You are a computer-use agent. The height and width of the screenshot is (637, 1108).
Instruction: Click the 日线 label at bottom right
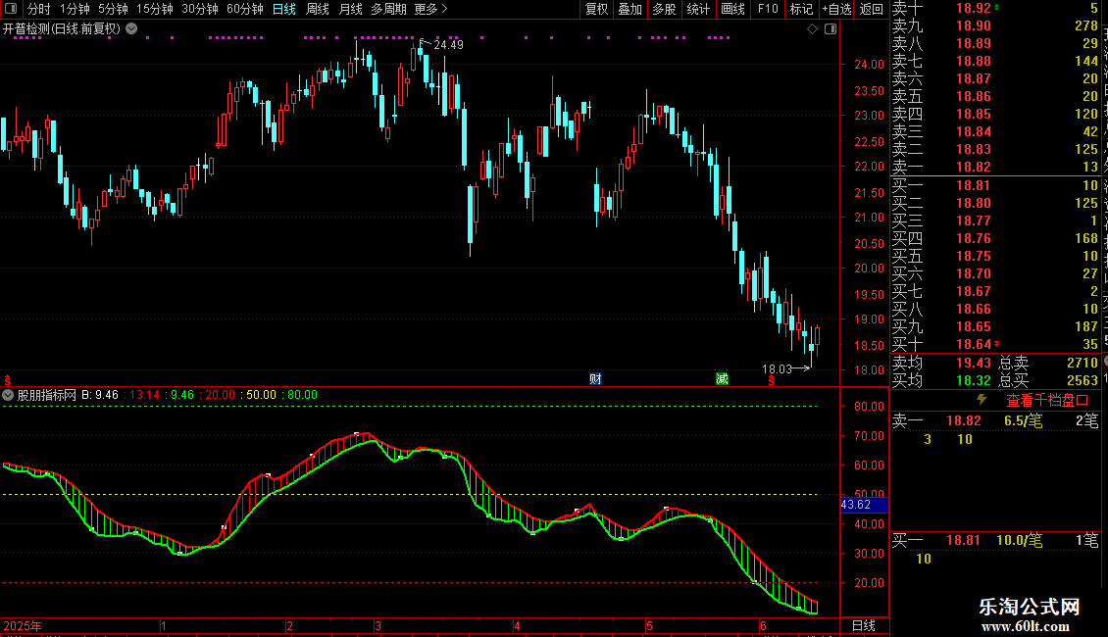pos(864,625)
